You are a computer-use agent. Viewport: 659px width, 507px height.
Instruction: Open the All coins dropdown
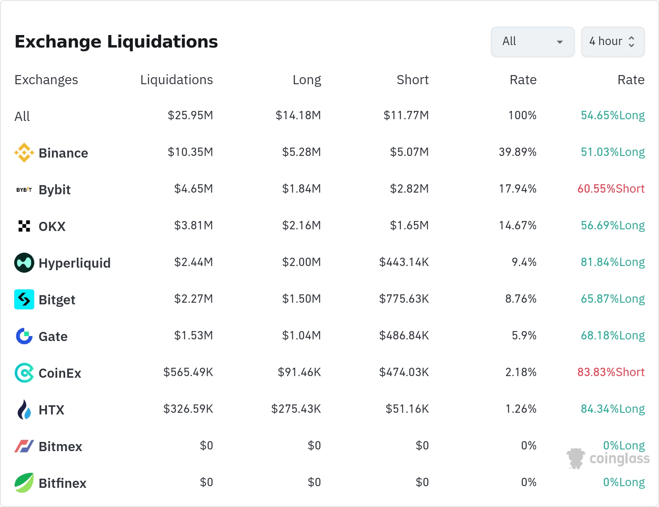tap(532, 42)
